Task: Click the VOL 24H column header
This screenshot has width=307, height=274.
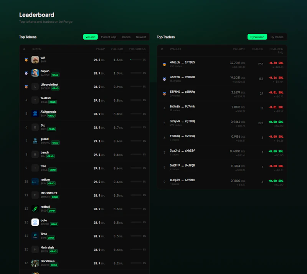Action: (x=117, y=49)
